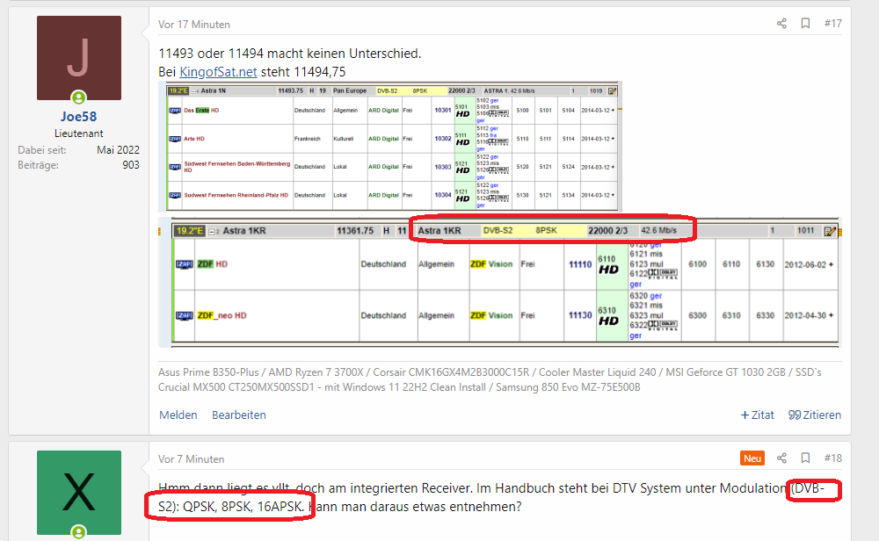Click text '11493 oder 11494 macht keinen Unterschied.'
The width and height of the screenshot is (879, 541).
[290, 54]
